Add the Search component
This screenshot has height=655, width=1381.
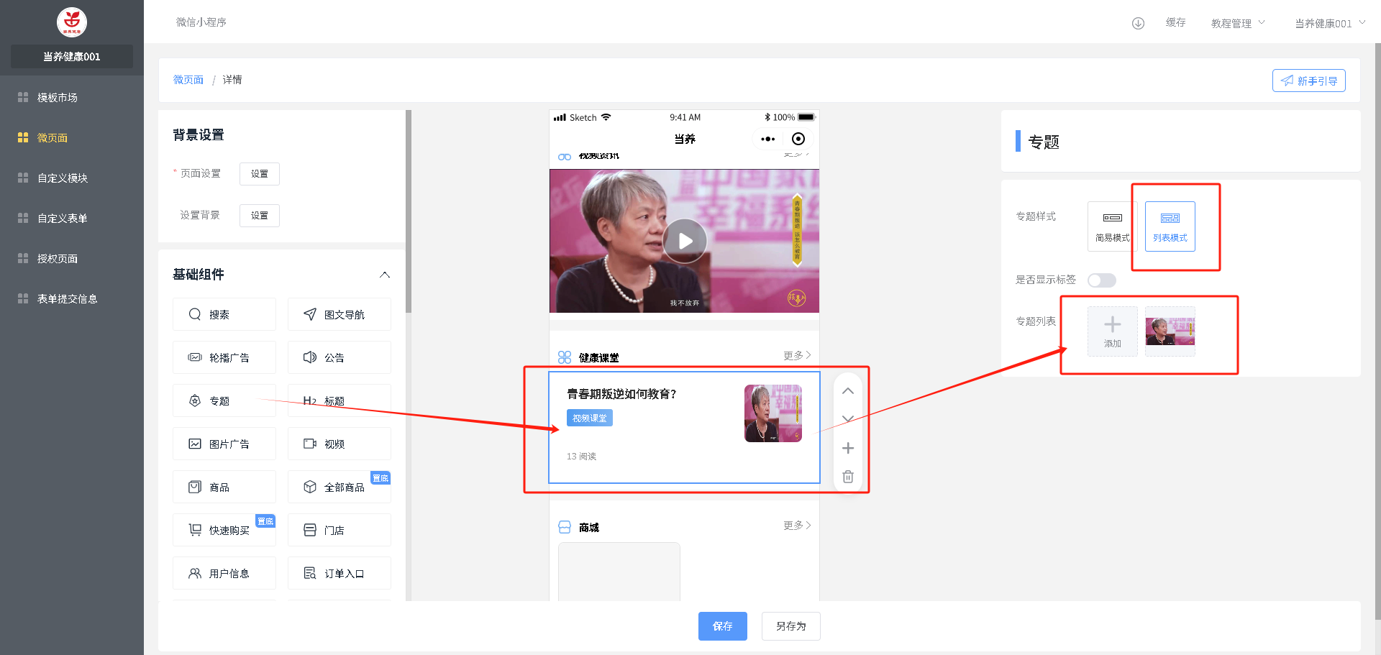pyautogui.click(x=224, y=315)
